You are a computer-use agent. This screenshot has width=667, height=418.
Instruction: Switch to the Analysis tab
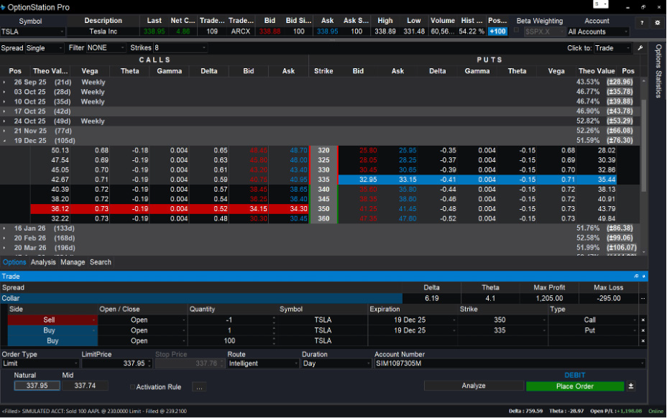tap(43, 262)
